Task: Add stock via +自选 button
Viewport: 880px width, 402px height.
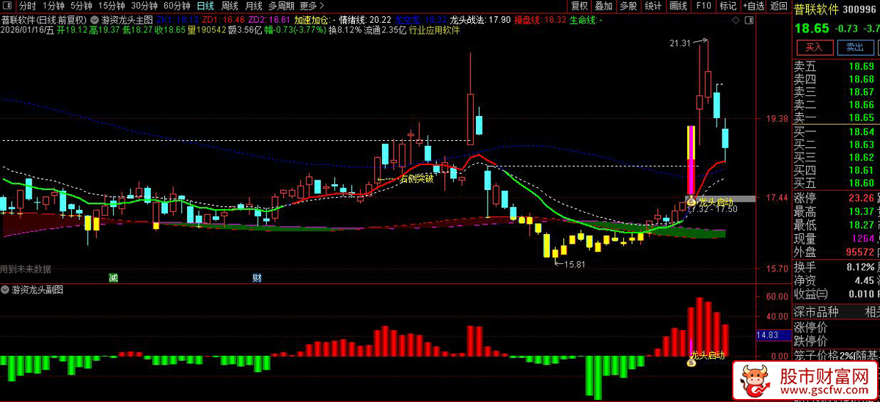Action: 752,6
